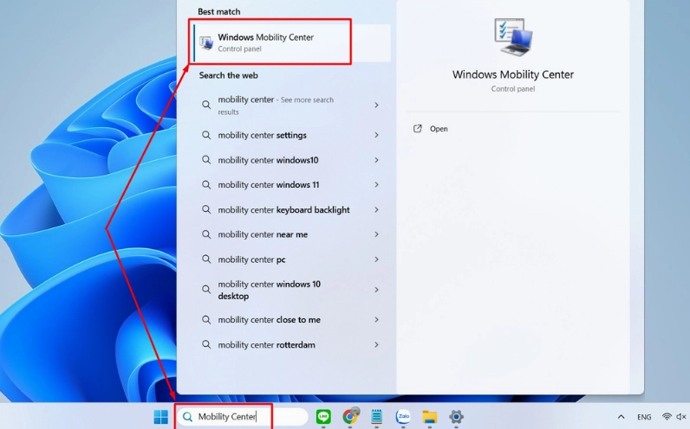Click the Wi-Fi network icon in system tray
The image size is (690, 429).
pyautogui.click(x=667, y=417)
